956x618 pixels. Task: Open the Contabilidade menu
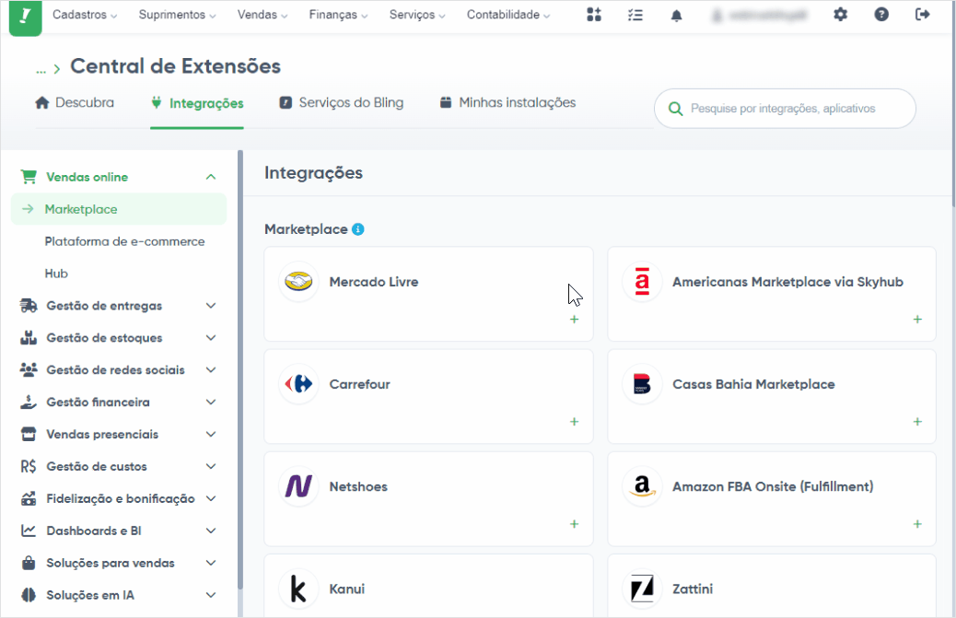[508, 15]
